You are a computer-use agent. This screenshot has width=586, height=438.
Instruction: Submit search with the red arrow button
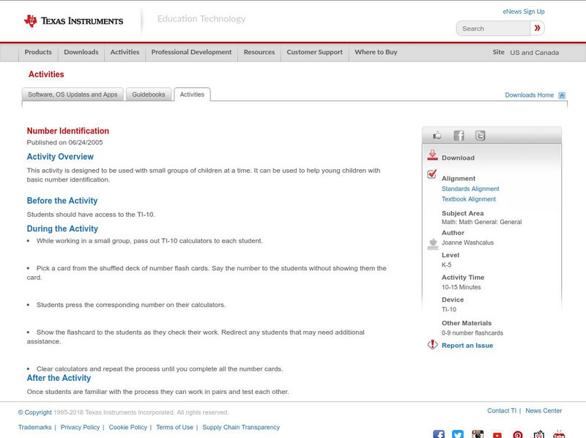point(537,28)
